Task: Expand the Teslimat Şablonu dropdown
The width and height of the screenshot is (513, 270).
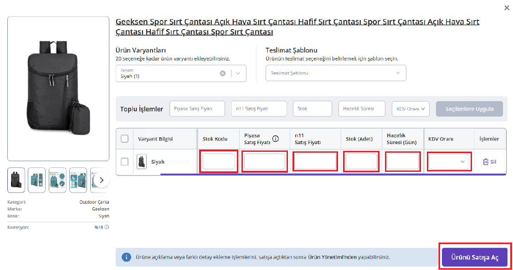Action: pos(336,73)
